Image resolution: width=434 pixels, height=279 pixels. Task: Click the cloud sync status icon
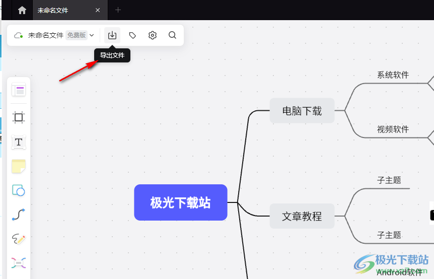(18, 35)
